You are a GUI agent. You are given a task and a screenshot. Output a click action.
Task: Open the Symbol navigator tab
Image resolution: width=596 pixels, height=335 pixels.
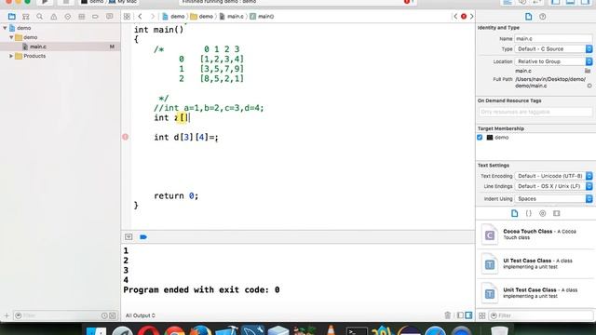point(25,17)
